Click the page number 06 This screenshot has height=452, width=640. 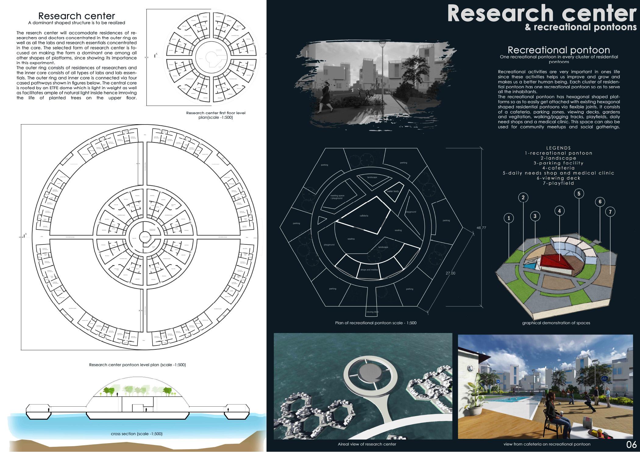coord(631,444)
